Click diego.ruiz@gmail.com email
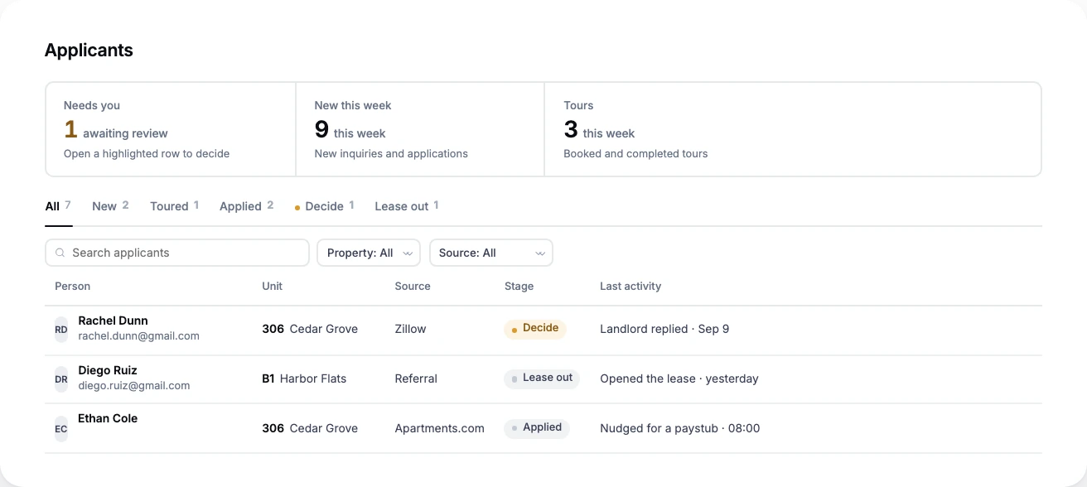Screen dimensions: 1087x487 pos(134,386)
